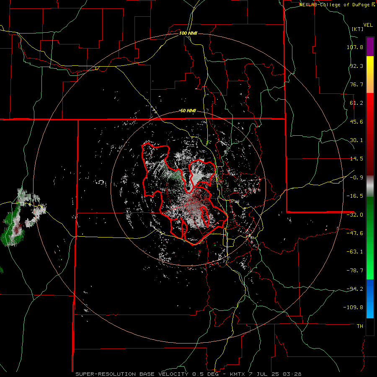Image resolution: width=377 pixels, height=377 pixels.
Task: Click the 107.8 velocity scale value
Action: pyautogui.click(x=355, y=47)
